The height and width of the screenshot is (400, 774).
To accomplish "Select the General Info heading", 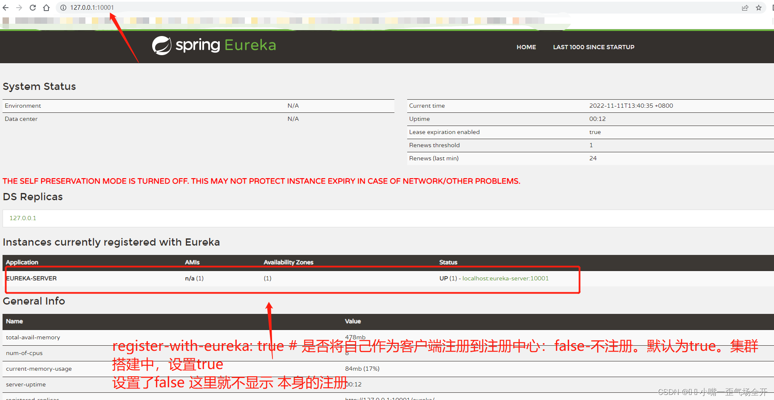I will point(34,301).
